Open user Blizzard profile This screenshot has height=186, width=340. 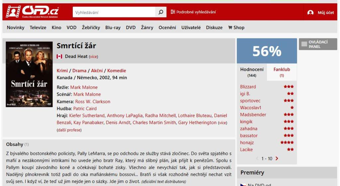click(248, 87)
